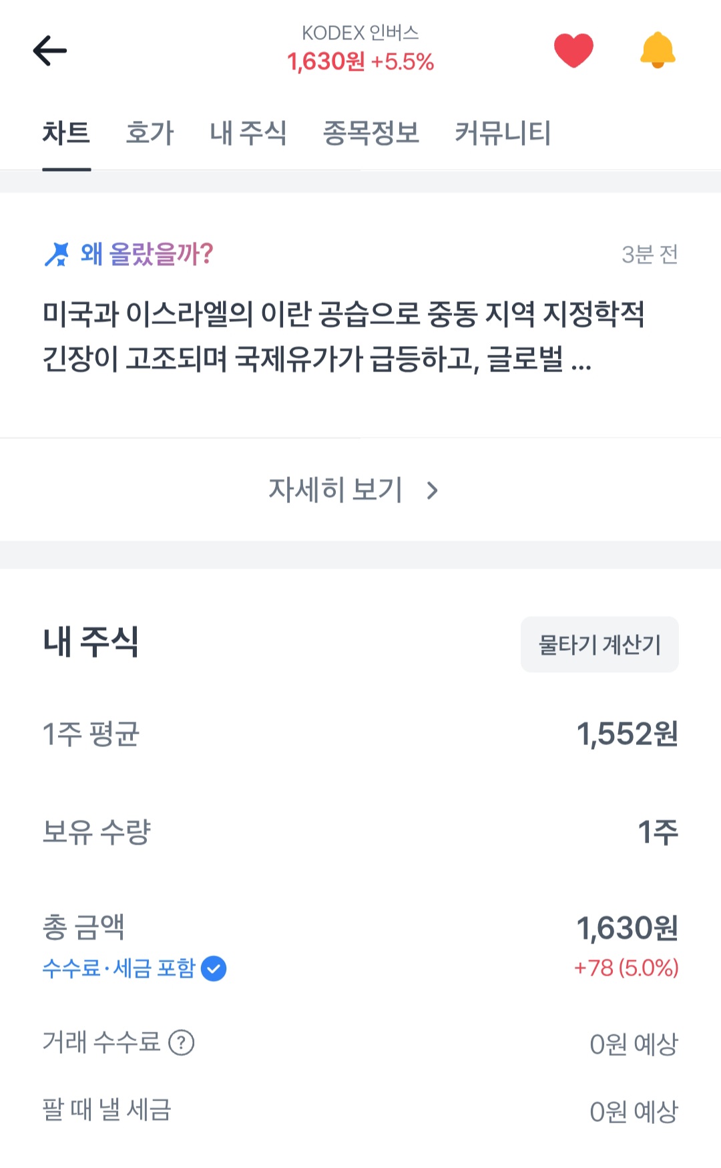The image size is (721, 1168).
Task: Tap the 1,552원 average price value
Action: (x=627, y=734)
